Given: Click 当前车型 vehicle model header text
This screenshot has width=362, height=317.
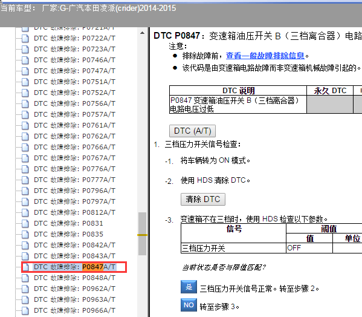Looking at the screenshot, I should pyautogui.click(x=88, y=8).
